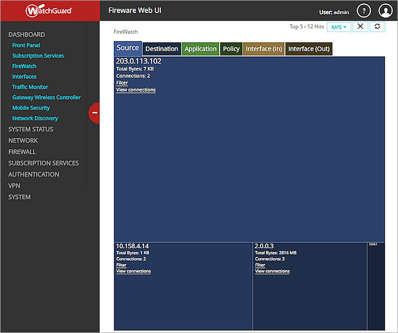Click Filter link under 2.0.0.3
398x333 pixels.
point(260,265)
